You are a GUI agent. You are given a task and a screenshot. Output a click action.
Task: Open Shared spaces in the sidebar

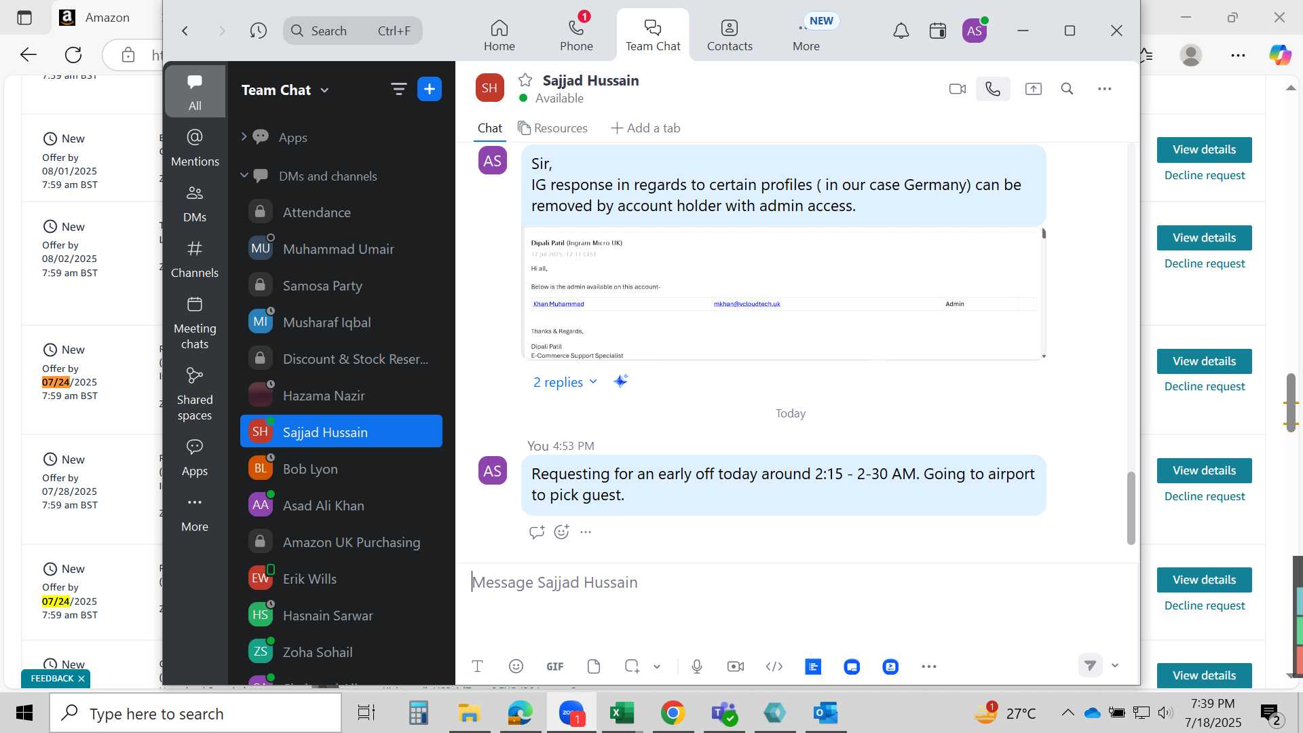tap(195, 395)
